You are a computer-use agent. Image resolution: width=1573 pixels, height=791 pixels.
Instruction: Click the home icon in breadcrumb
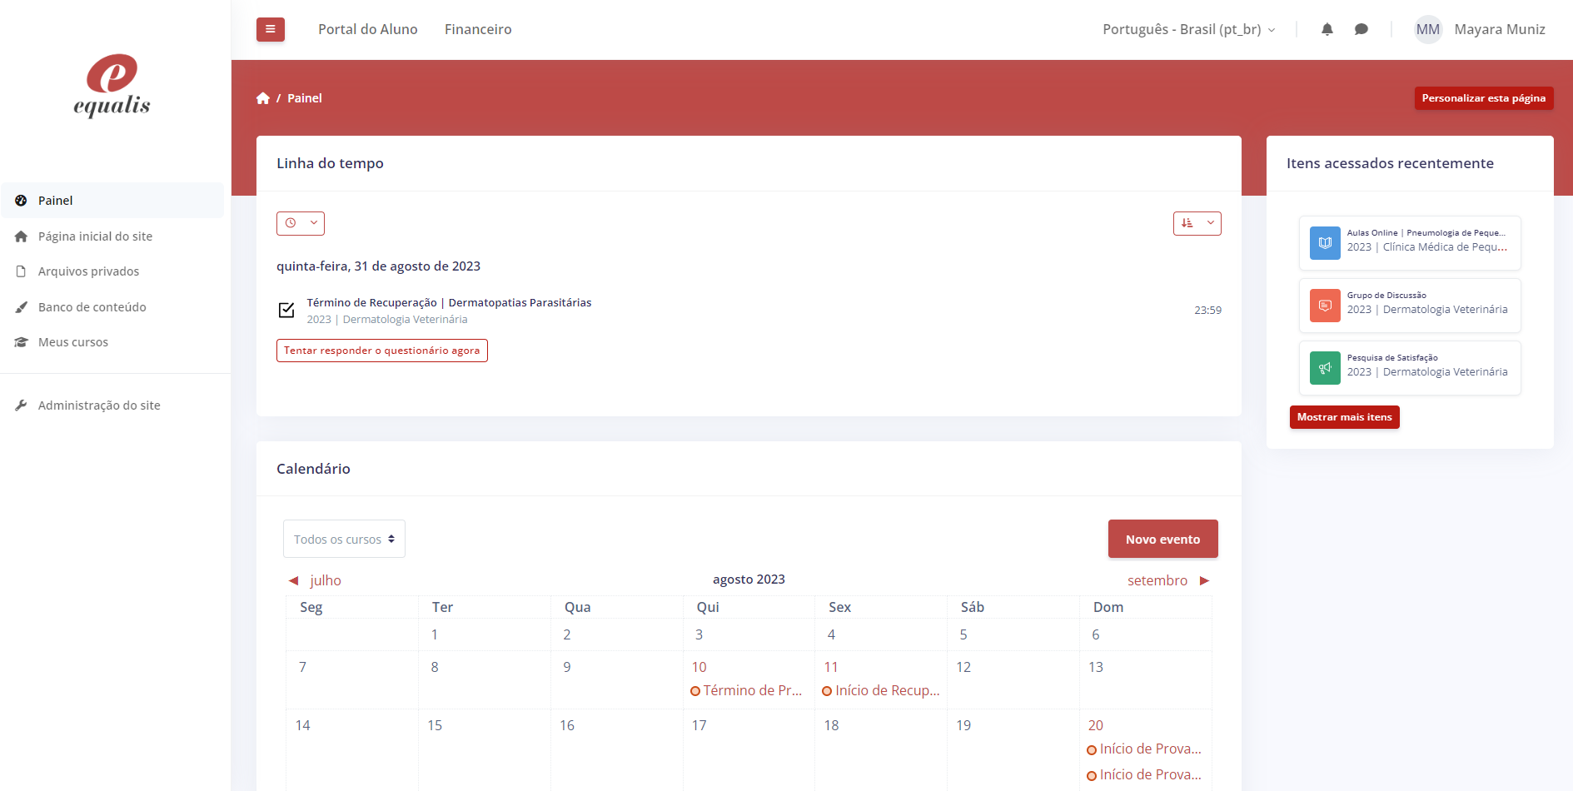coord(263,98)
